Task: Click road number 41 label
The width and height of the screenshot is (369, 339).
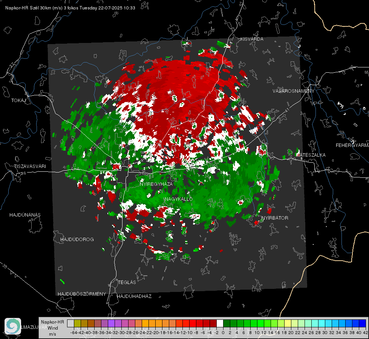Action: point(286,110)
